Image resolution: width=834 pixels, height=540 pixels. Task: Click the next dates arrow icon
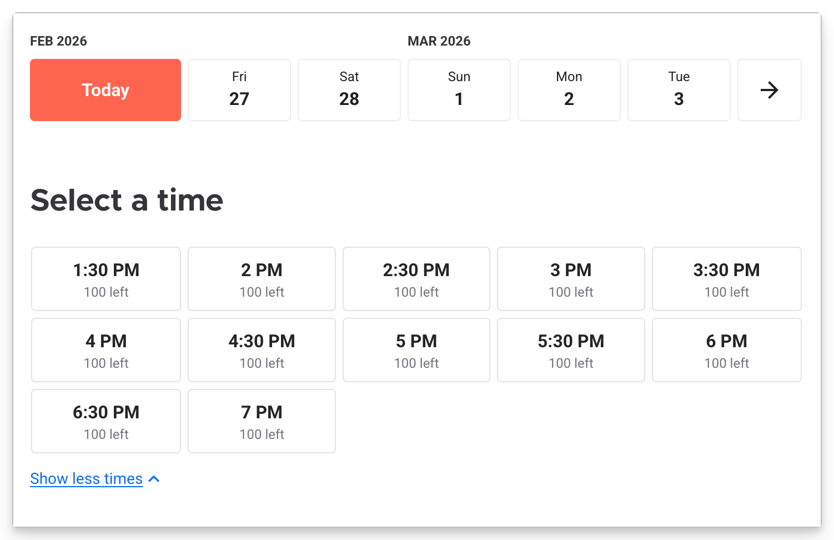(769, 90)
